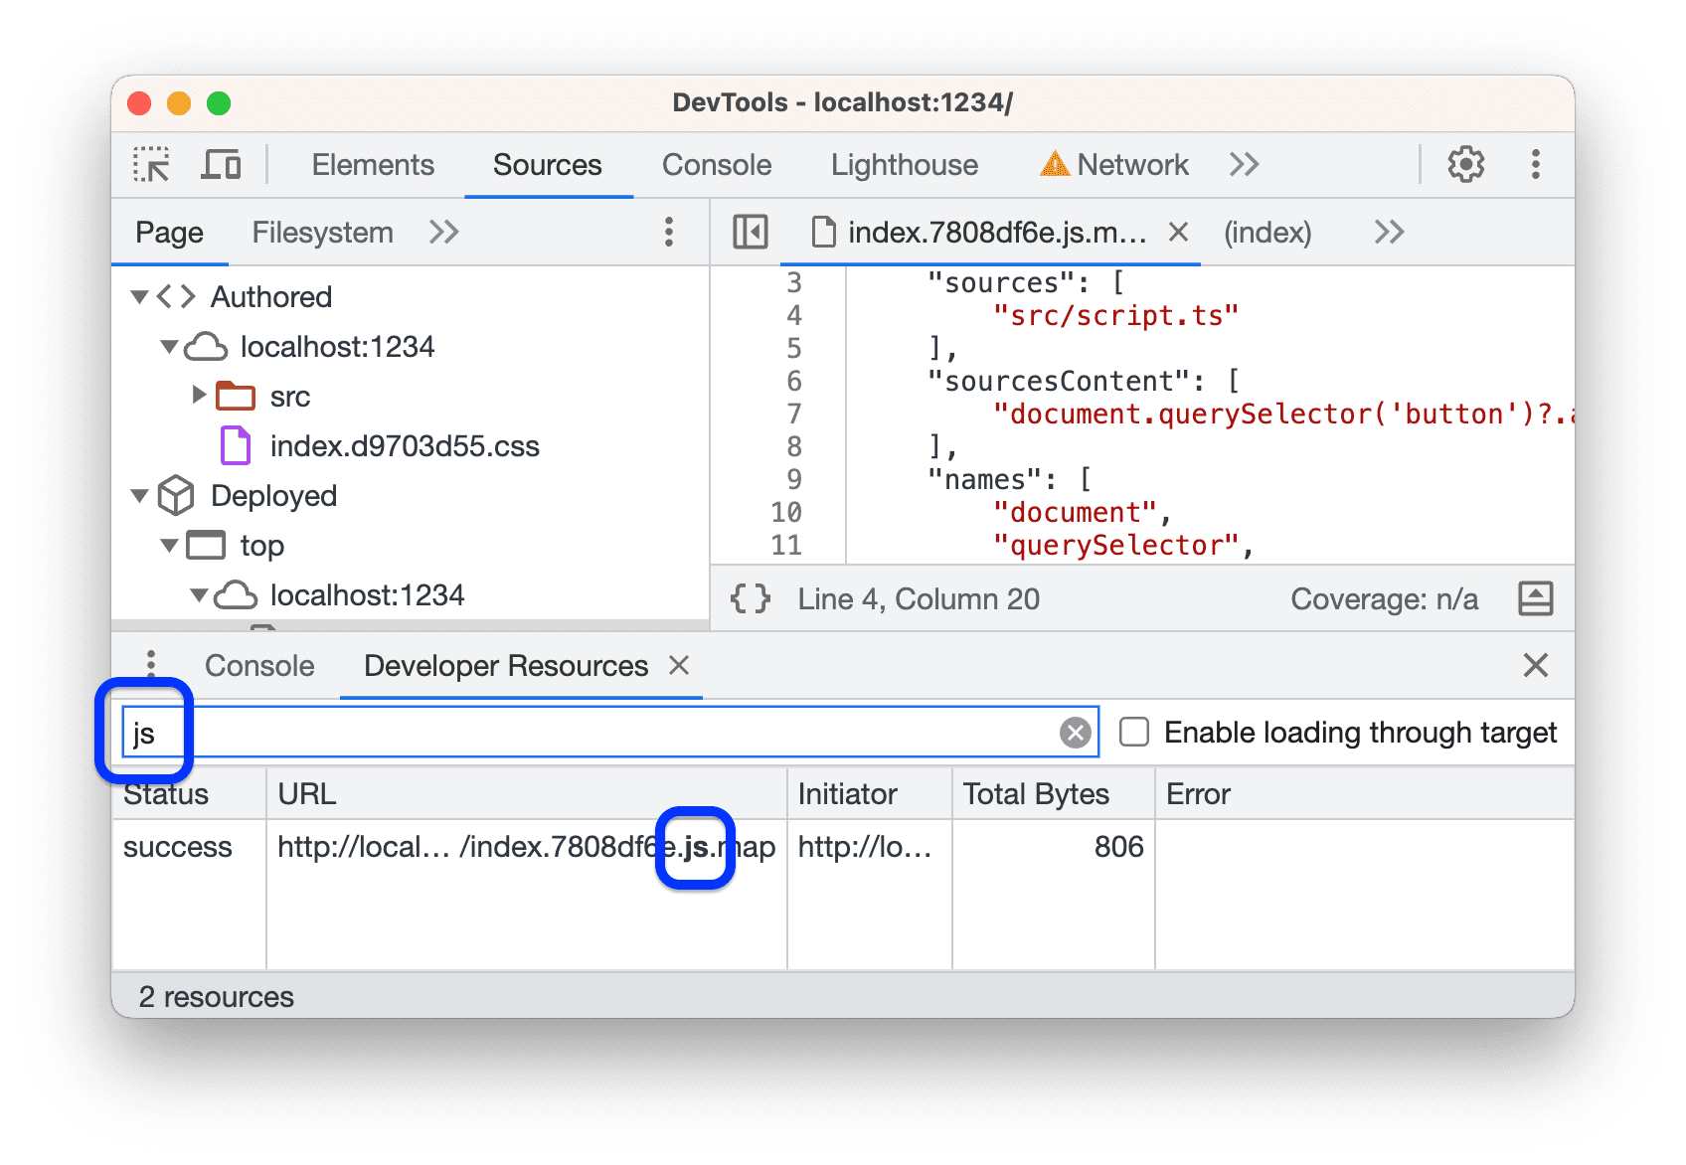Screen dimensions: 1686x1165
Task: Collapse the Deployed tree
Action: [139, 495]
